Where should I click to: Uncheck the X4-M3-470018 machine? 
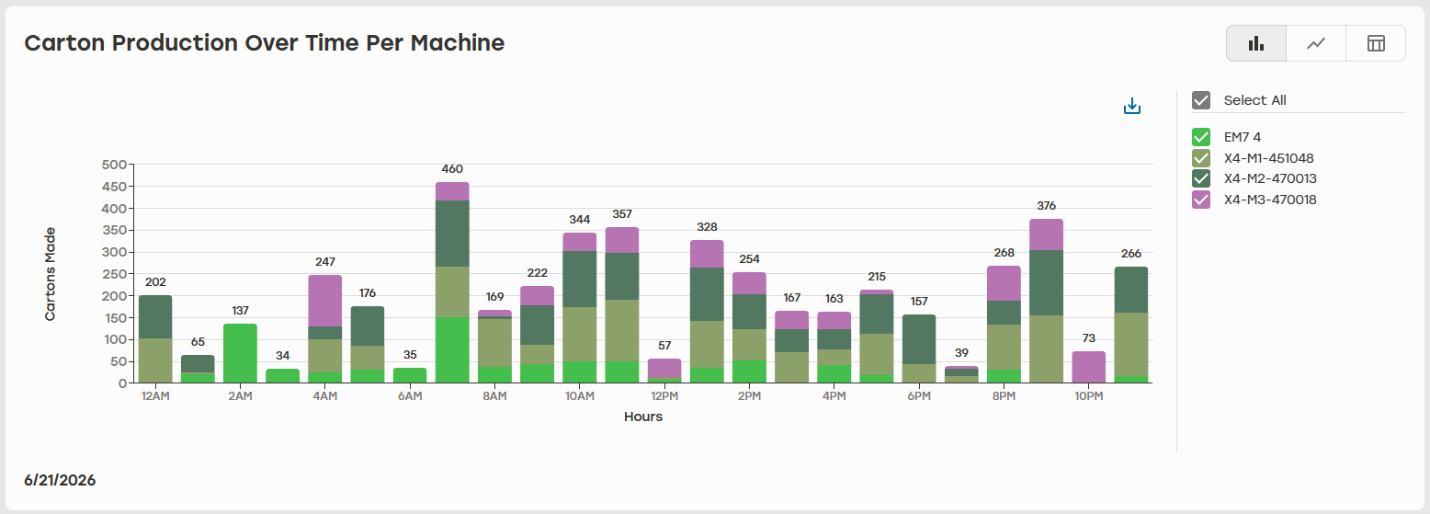tap(1201, 200)
